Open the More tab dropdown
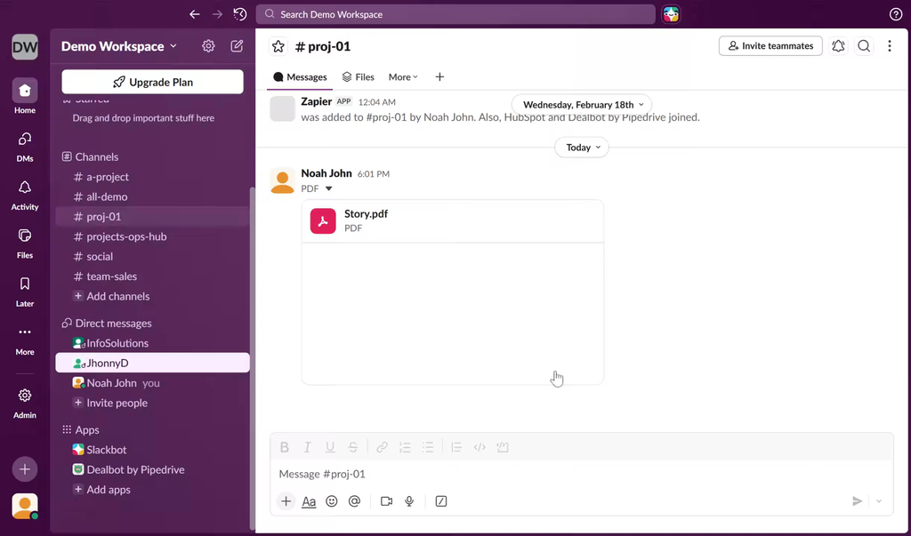This screenshot has width=911, height=536. tap(403, 77)
